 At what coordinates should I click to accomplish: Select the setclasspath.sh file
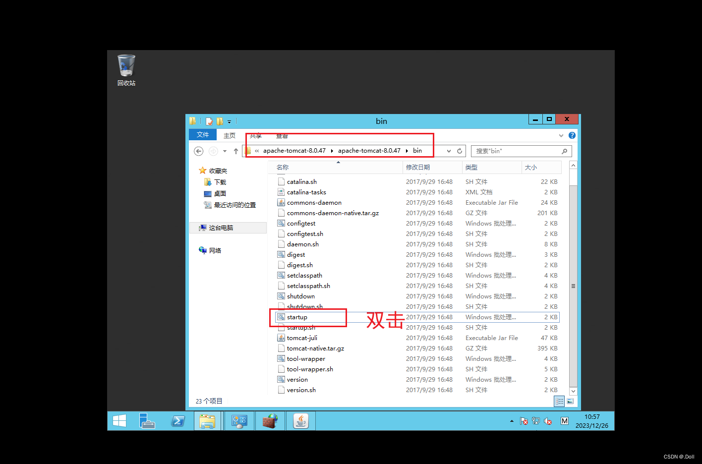(308, 286)
